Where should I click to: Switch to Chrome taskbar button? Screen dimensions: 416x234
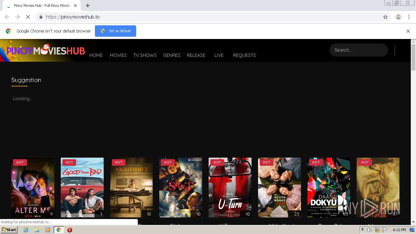click(x=58, y=230)
